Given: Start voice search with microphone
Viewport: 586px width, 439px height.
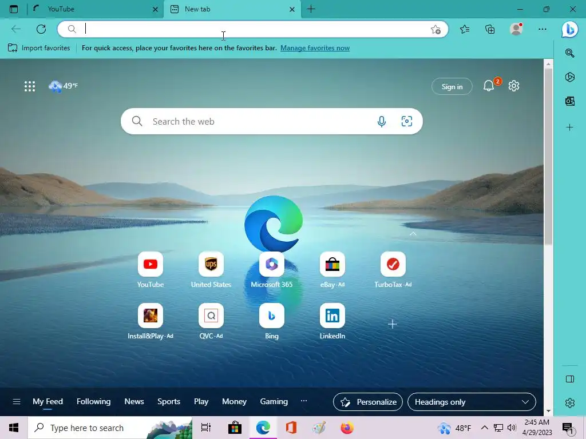Looking at the screenshot, I should pos(381,121).
